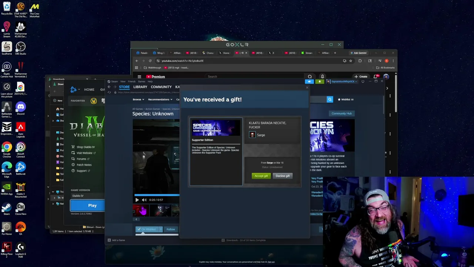
Task: Open the Steam menu in Steam window
Action: (114, 82)
